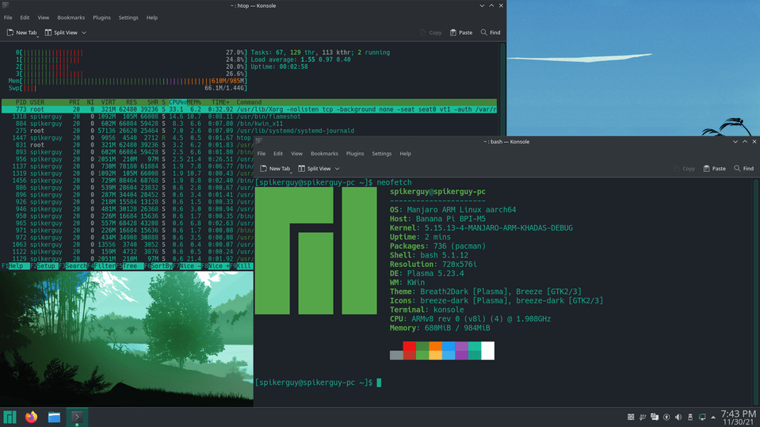The width and height of the screenshot is (760, 427).
Task: Click New Tab icon in bash Konsole window
Action: coord(264,169)
